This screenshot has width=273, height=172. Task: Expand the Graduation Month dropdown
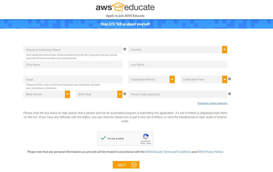coord(151,79)
